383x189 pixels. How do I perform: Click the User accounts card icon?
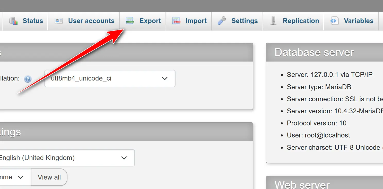[59, 21]
